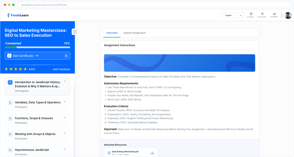Viewport: 294px width, 157px height.
Task: Select the first star in the rating
Action: (6, 69)
